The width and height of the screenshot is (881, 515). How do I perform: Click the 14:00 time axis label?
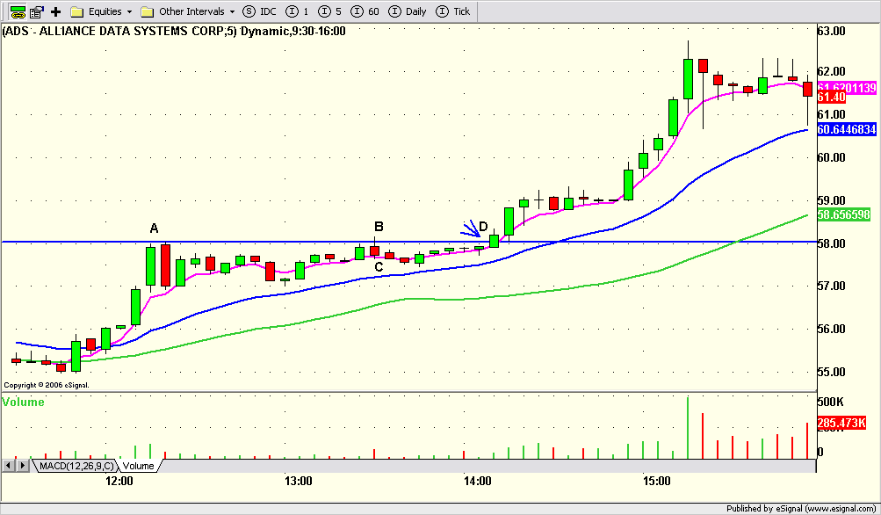pos(478,481)
